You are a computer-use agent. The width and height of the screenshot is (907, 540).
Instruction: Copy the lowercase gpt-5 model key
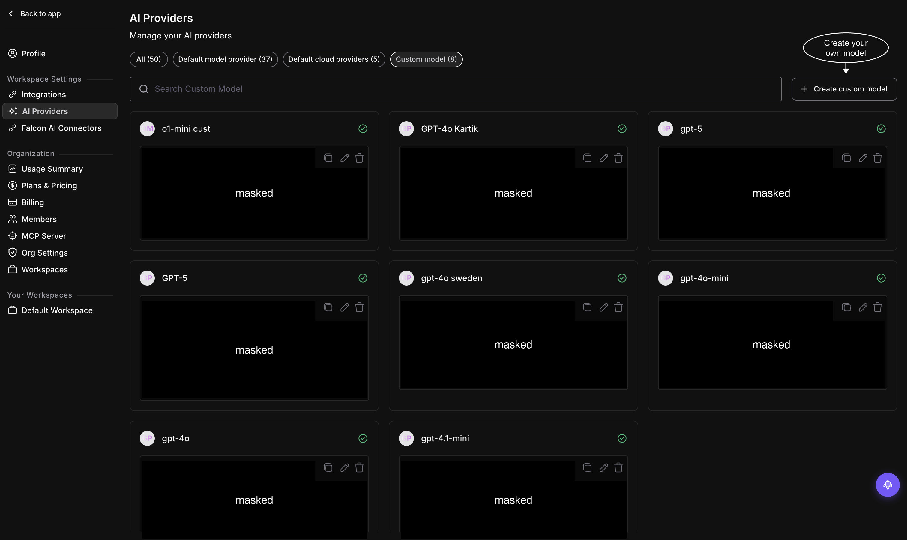click(846, 158)
